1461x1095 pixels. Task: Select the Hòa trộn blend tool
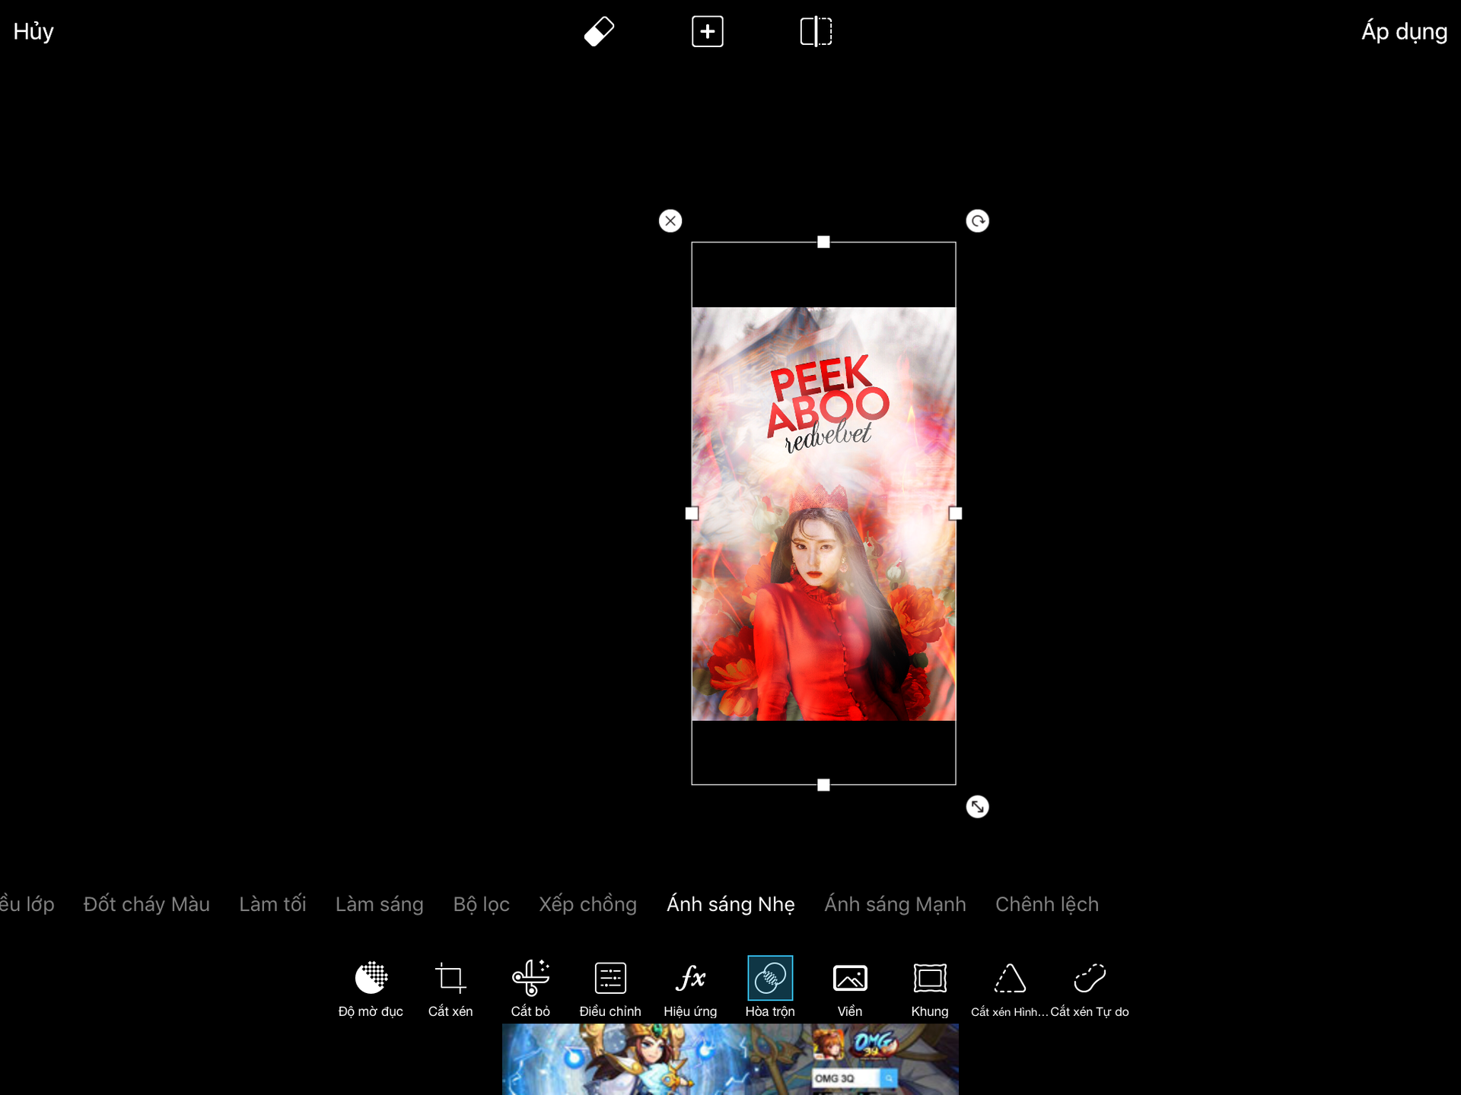point(770,989)
